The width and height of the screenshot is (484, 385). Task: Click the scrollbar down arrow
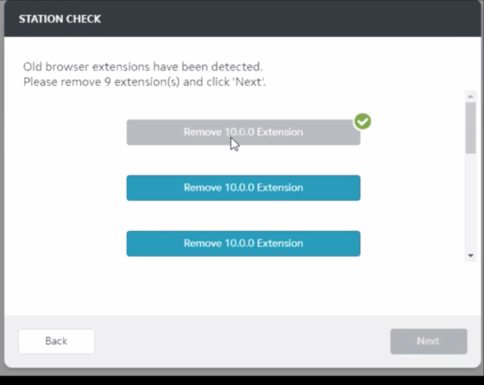471,255
